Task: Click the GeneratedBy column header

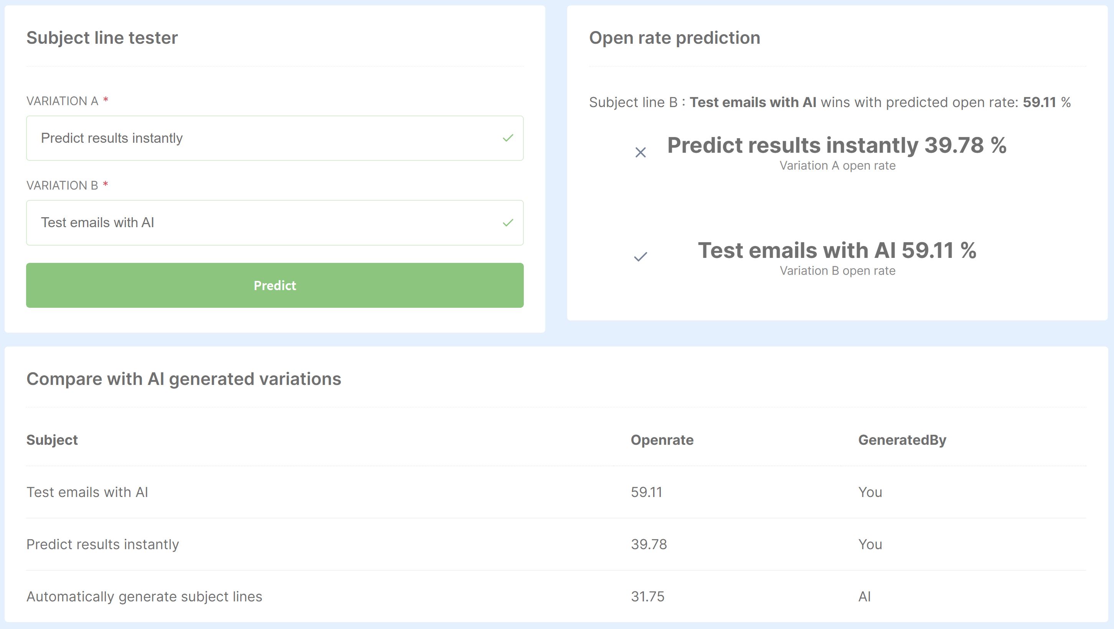Action: [902, 440]
